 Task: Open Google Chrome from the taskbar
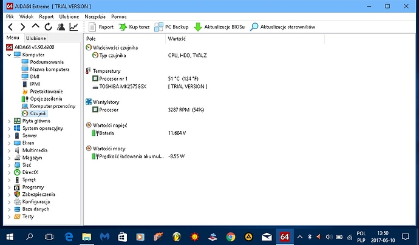[231, 237]
